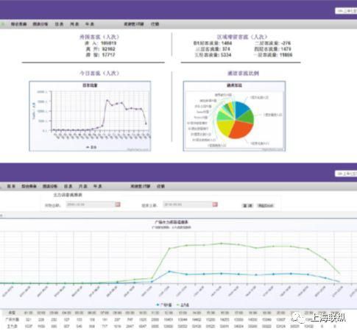
Task: Click the blue slice of the pie chart
Action: point(241,109)
